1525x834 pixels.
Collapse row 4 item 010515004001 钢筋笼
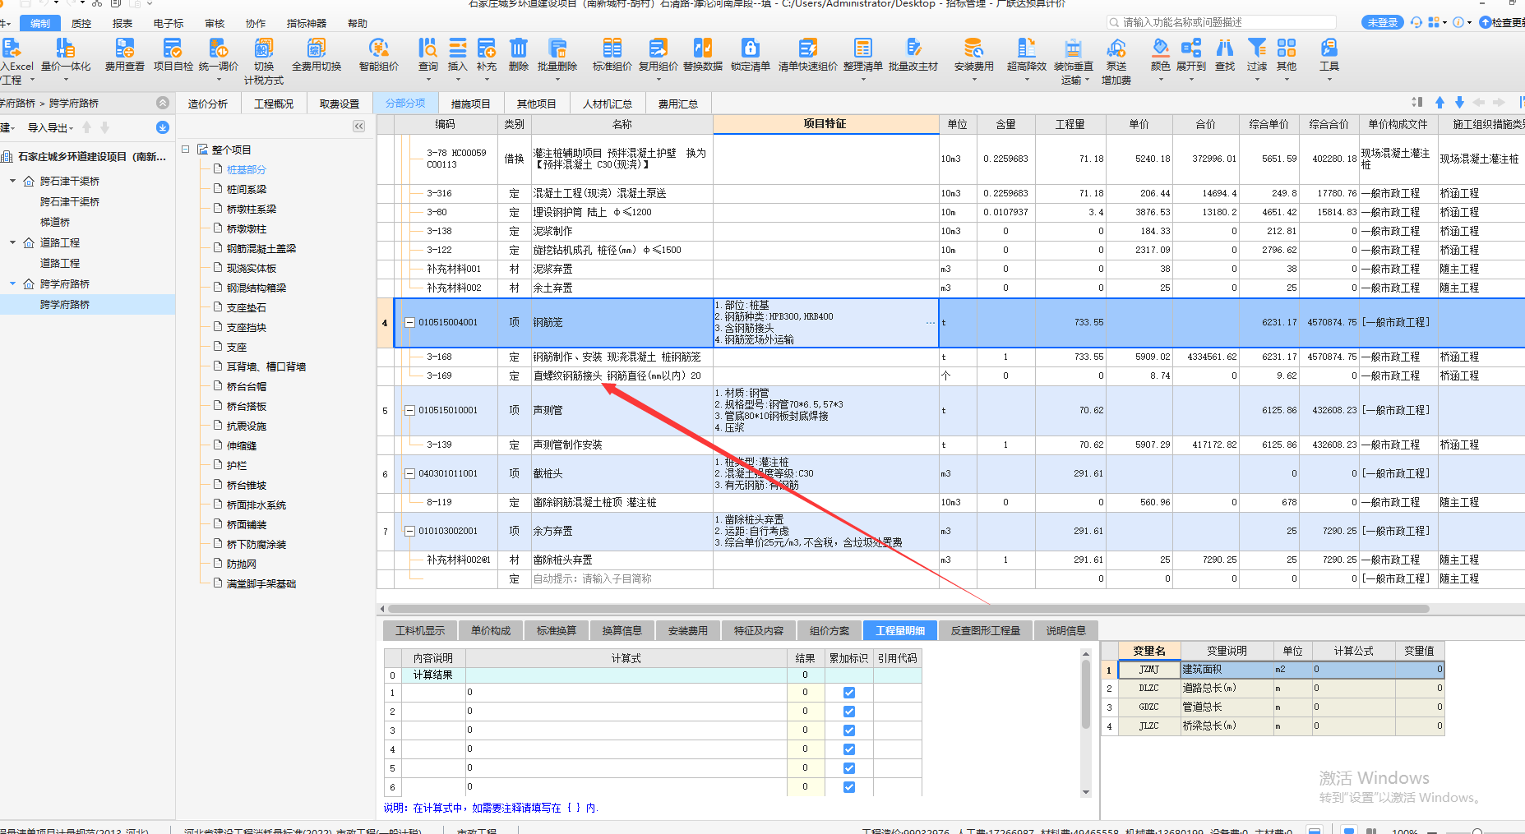pos(409,323)
